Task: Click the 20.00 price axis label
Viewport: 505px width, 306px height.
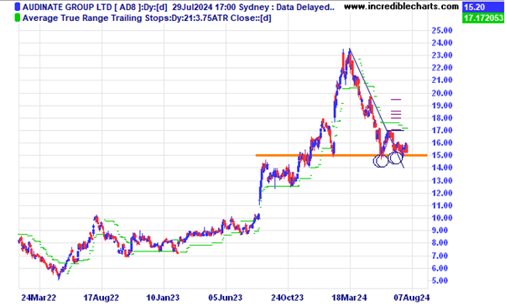Action: point(442,93)
